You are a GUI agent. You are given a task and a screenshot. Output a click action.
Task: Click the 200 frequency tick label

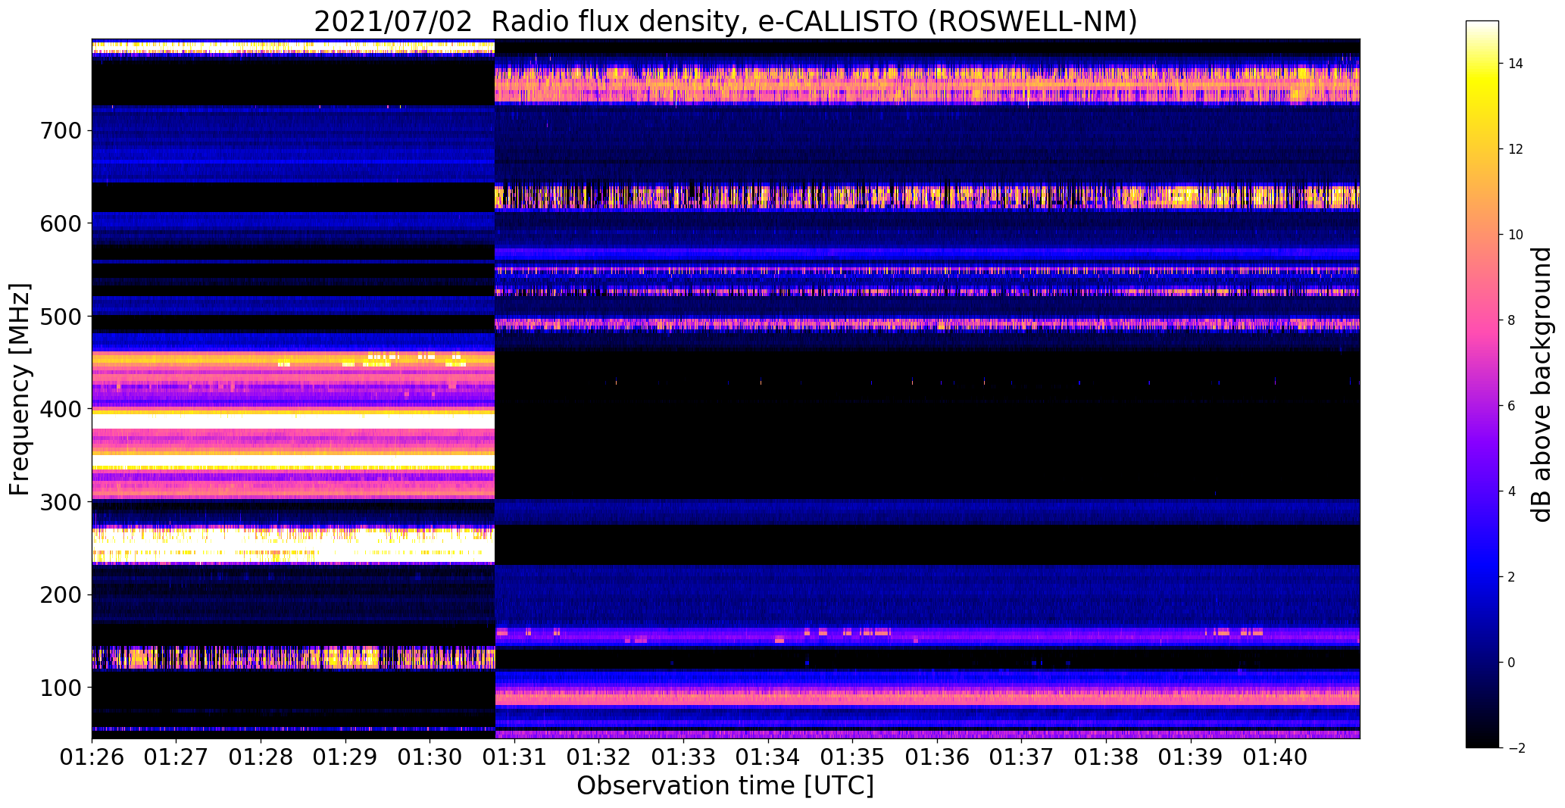tap(60, 595)
